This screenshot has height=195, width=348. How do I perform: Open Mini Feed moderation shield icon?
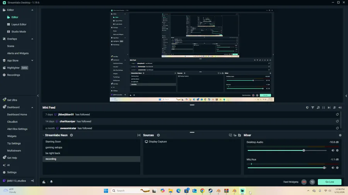pyautogui.click(x=307, y=108)
